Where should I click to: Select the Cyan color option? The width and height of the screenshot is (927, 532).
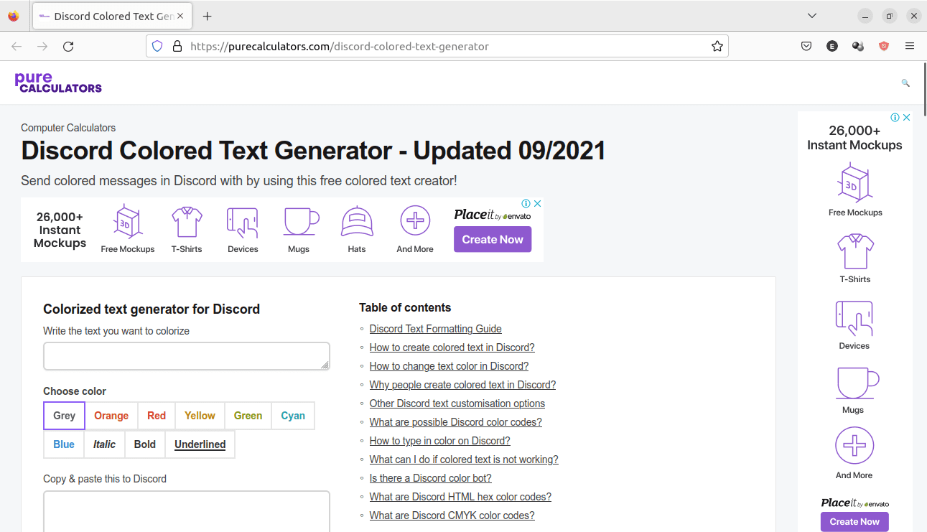[x=293, y=416]
